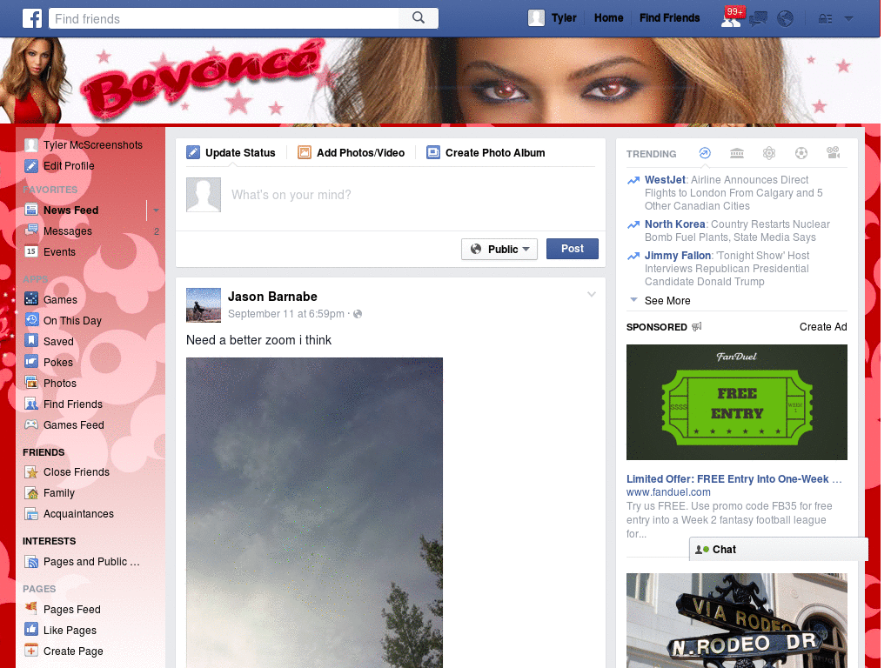891x668 pixels.
Task: Select the Entertainment trending category camera icon
Action: click(x=833, y=153)
